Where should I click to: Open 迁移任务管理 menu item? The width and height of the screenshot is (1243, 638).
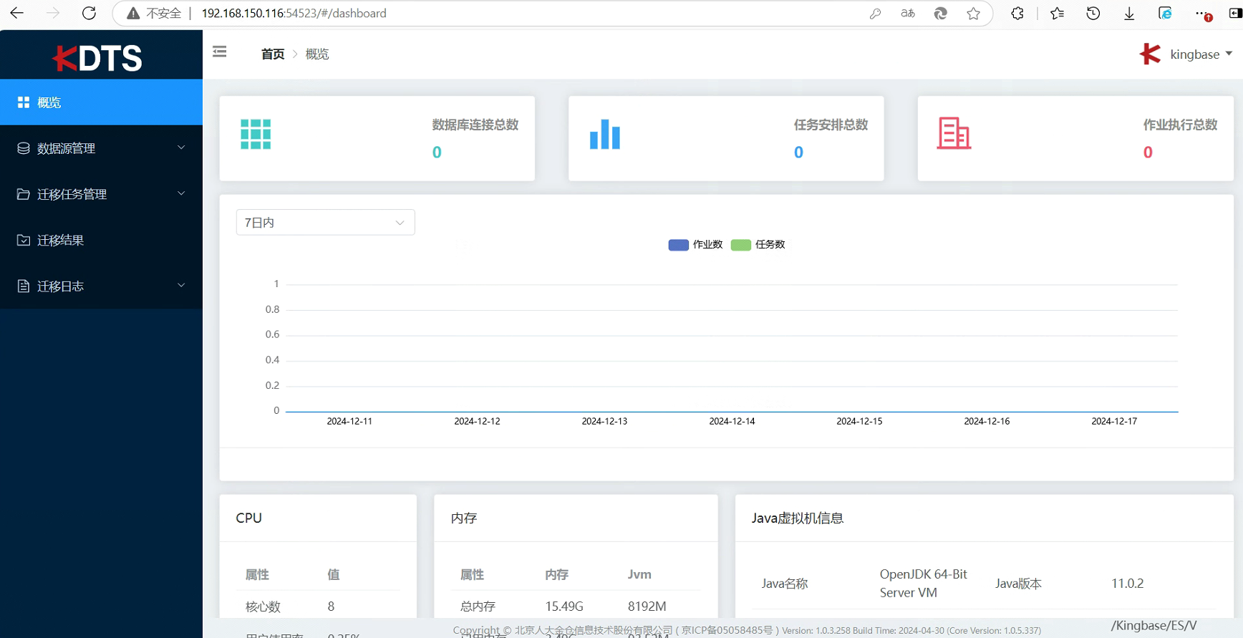click(101, 194)
